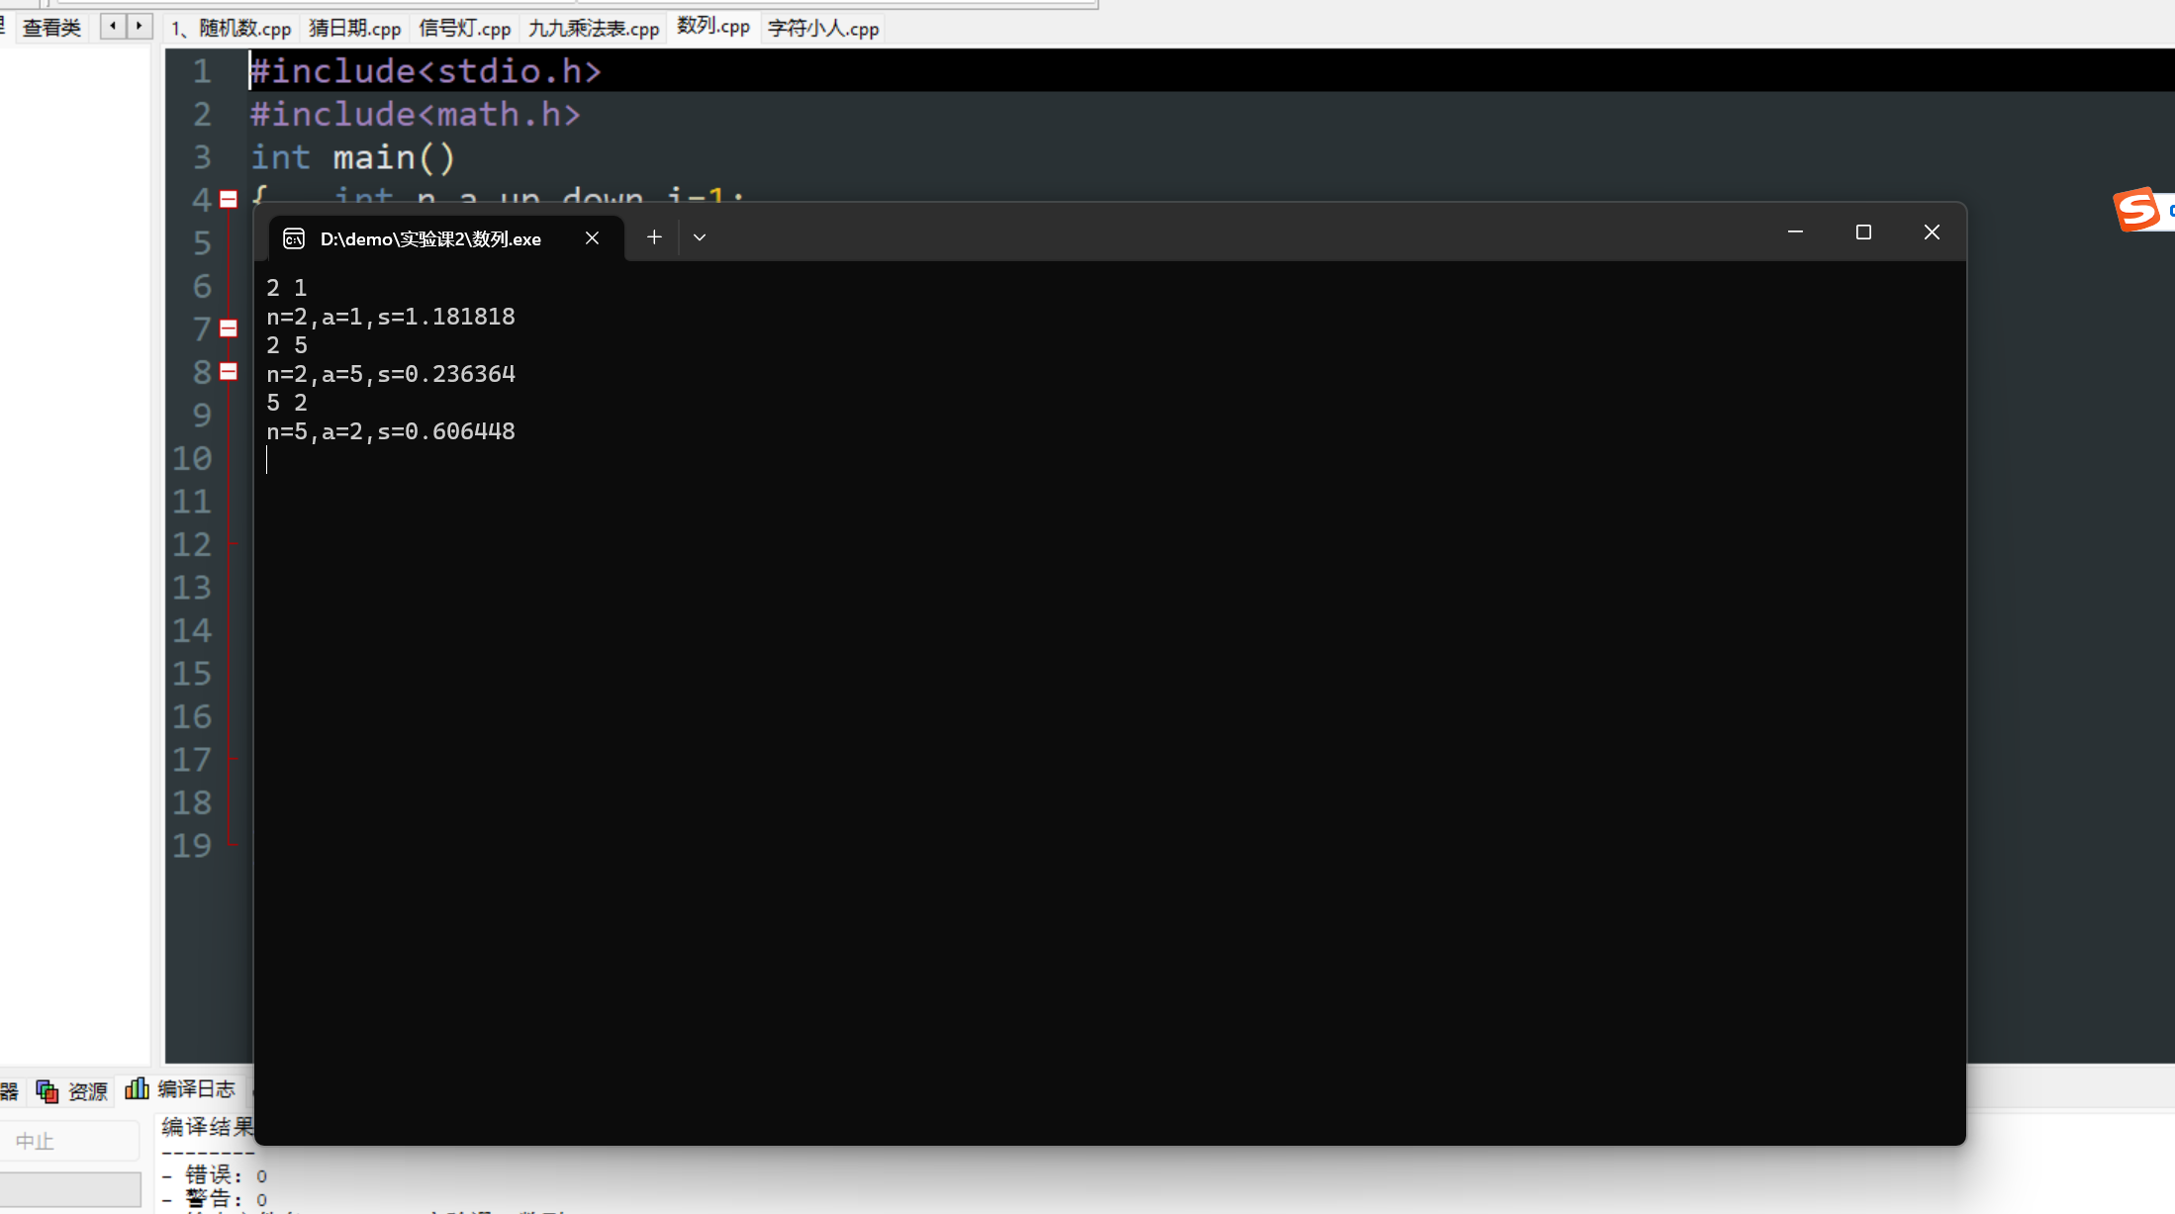
Task: Click the terminal console icon in tab
Action: [294, 238]
